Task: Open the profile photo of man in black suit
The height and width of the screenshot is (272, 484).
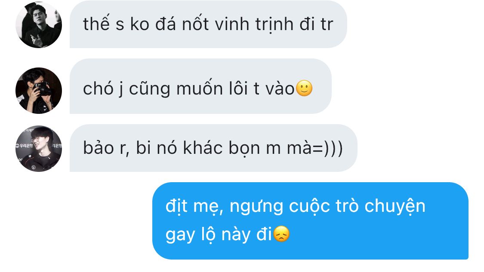Action: (x=39, y=24)
